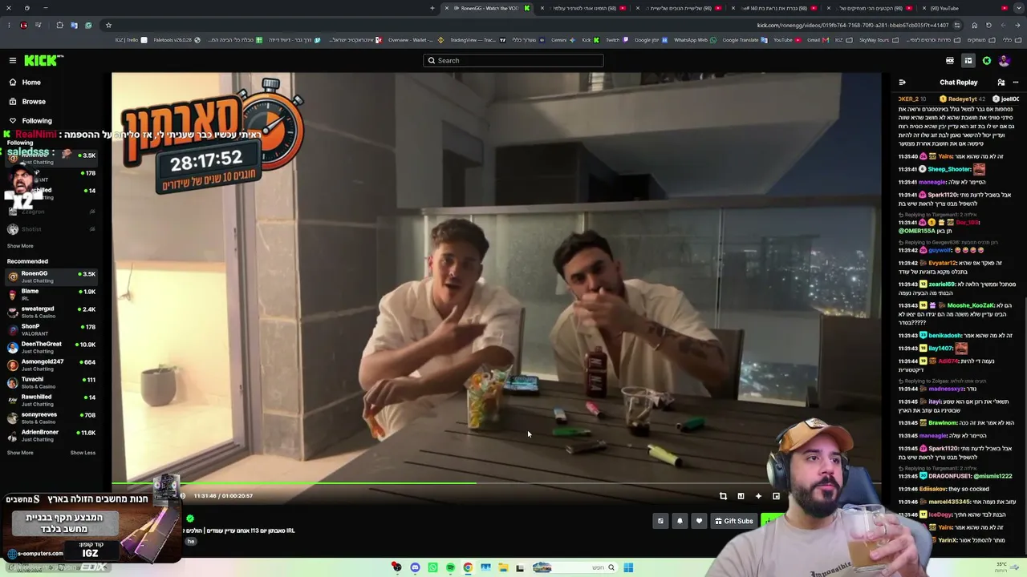1027x577 pixels.
Task: Open sweatergxd channel in Recommended
Action: coord(51,312)
